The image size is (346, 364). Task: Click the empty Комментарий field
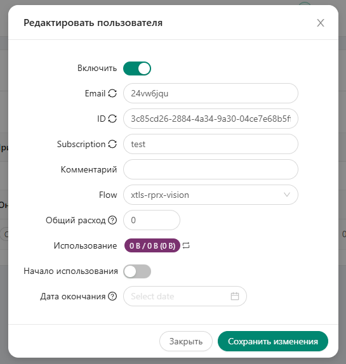(211, 169)
